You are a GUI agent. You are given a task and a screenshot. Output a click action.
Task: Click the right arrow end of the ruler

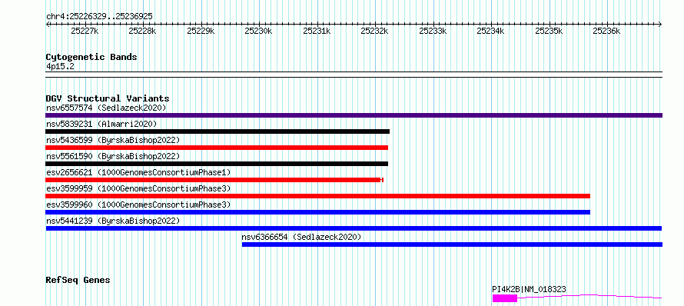pyautogui.click(x=660, y=24)
